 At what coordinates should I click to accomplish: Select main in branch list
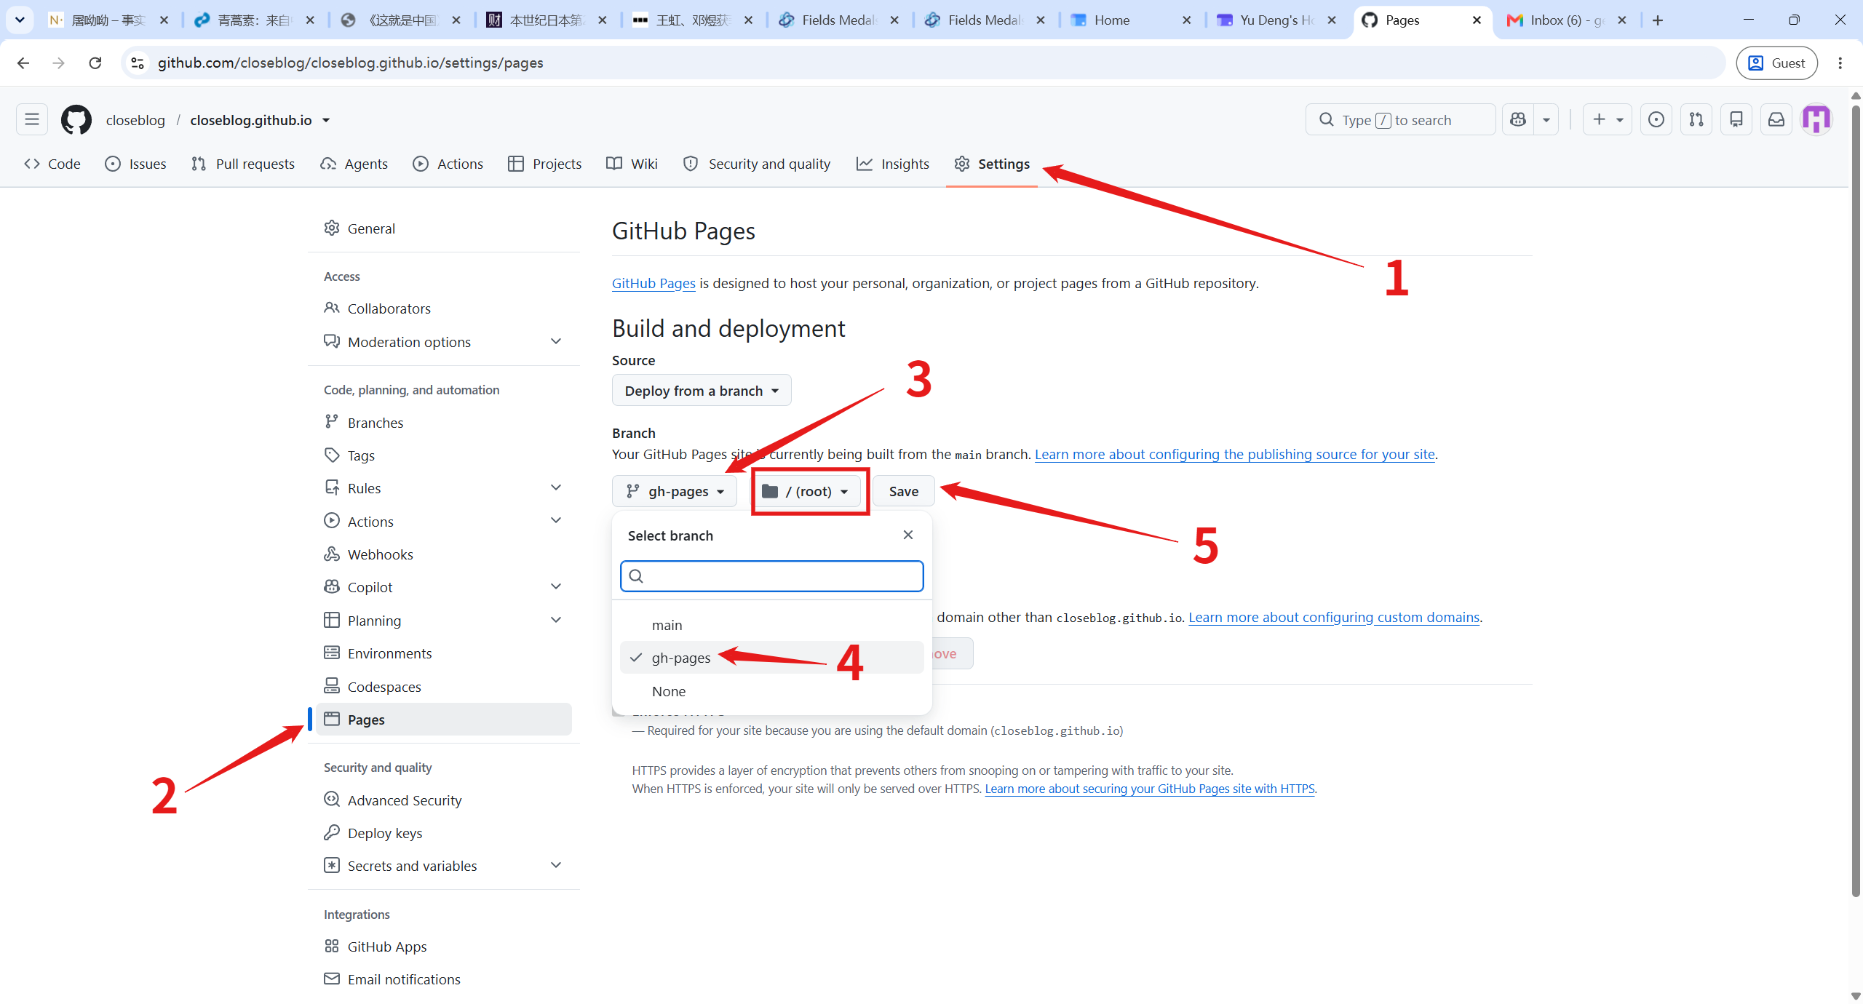pyautogui.click(x=771, y=625)
